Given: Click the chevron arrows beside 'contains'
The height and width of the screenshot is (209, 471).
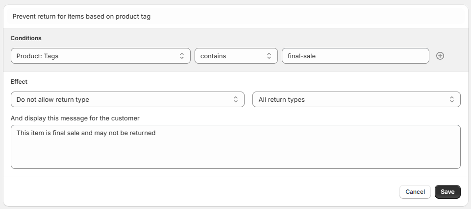Looking at the screenshot, I should click(269, 56).
